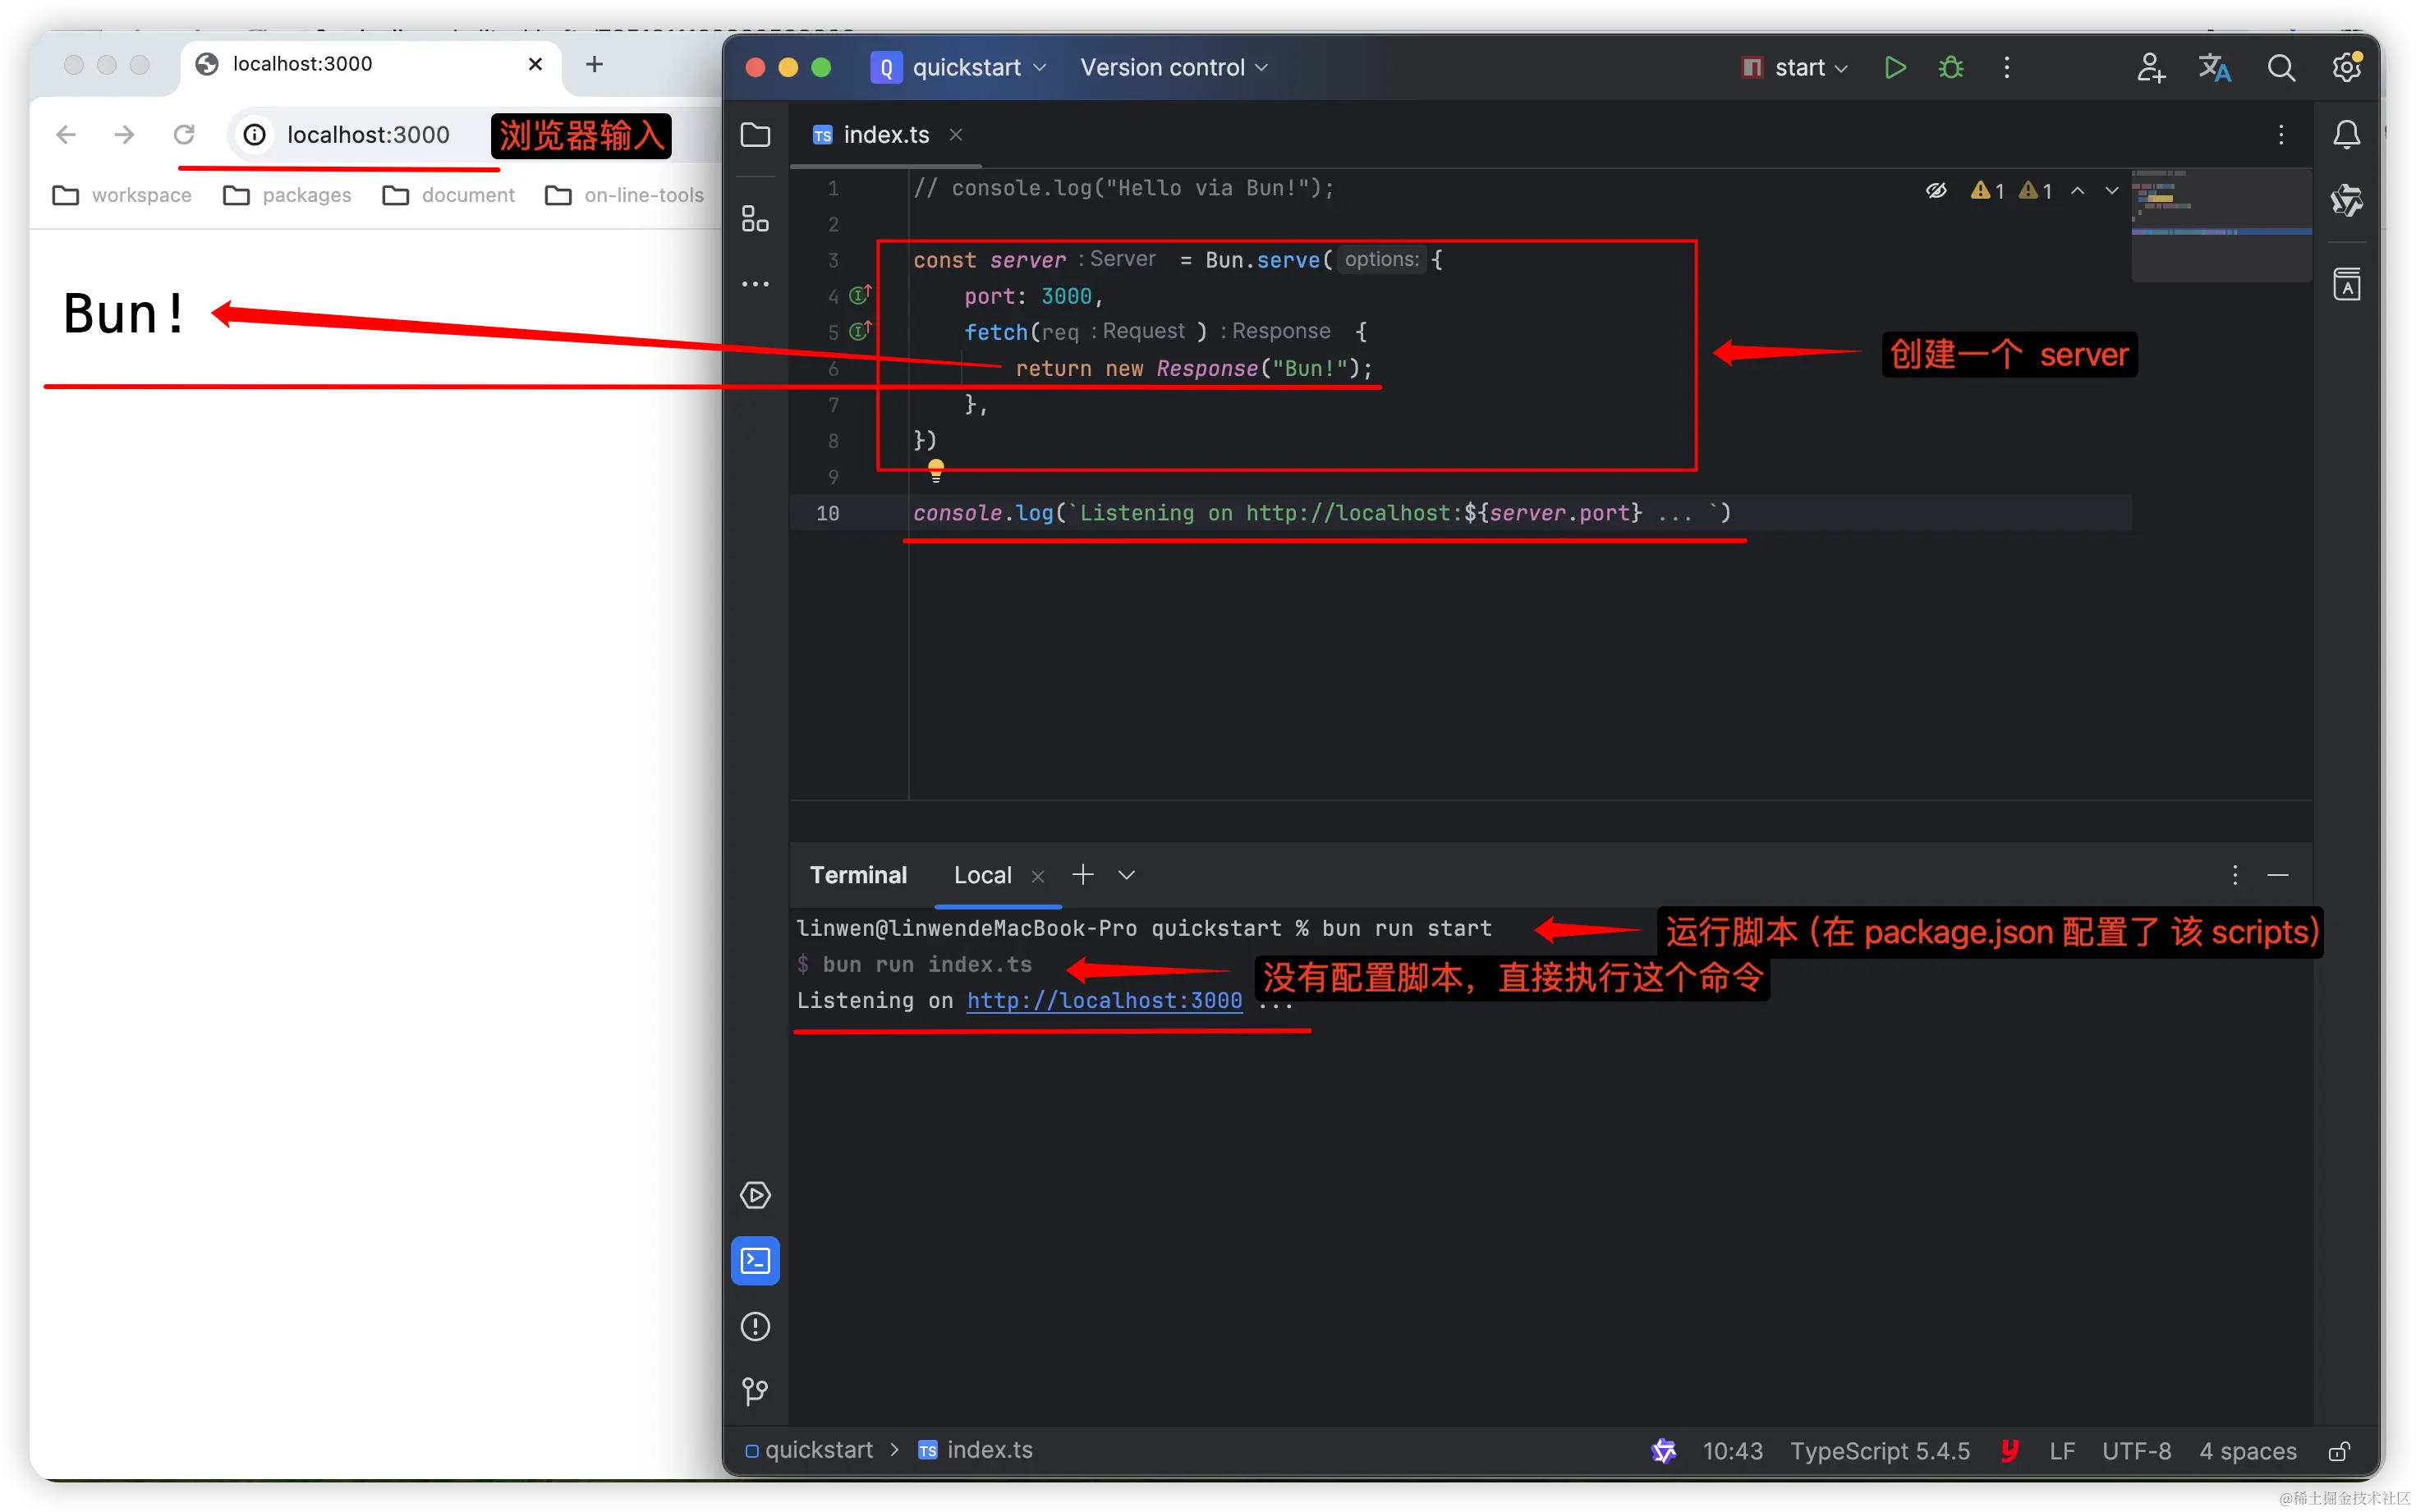The width and height of the screenshot is (2416, 1512).
Task: Open the Services run tool window
Action: click(756, 1195)
